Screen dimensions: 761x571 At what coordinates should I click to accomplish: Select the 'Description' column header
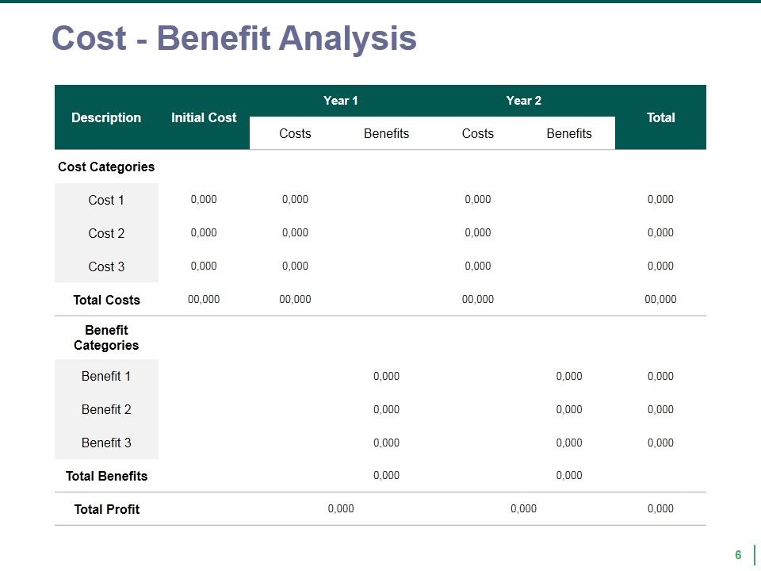click(x=106, y=117)
